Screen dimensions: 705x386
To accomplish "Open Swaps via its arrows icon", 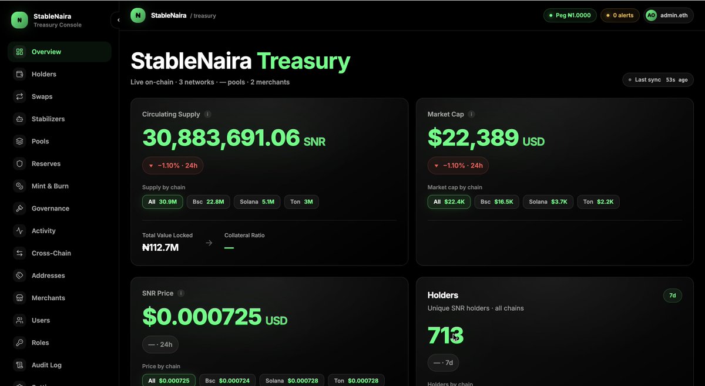I will point(20,96).
